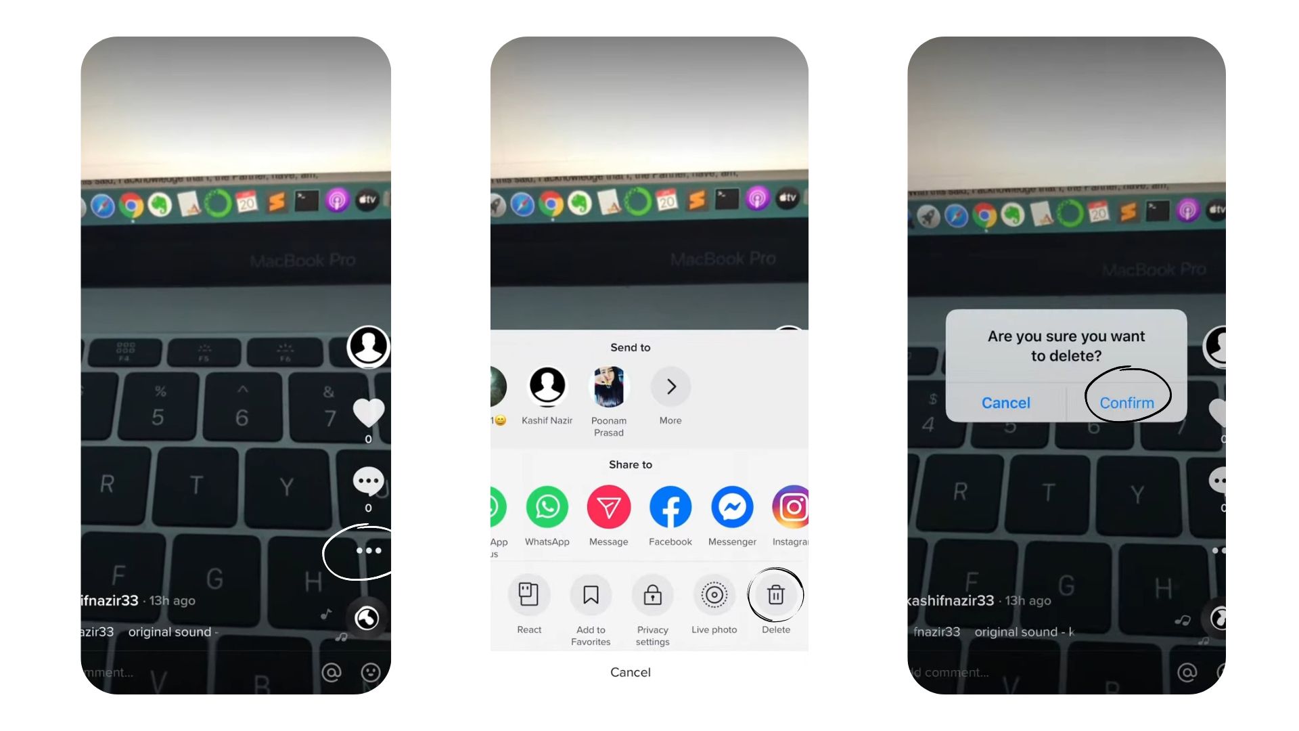Tap the WhatsApp share icon
The height and width of the screenshot is (731, 1299).
point(547,507)
